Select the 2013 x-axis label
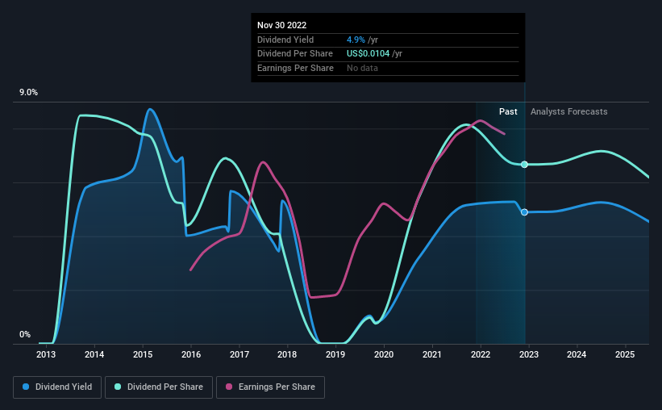The height and width of the screenshot is (410, 662). click(46, 354)
